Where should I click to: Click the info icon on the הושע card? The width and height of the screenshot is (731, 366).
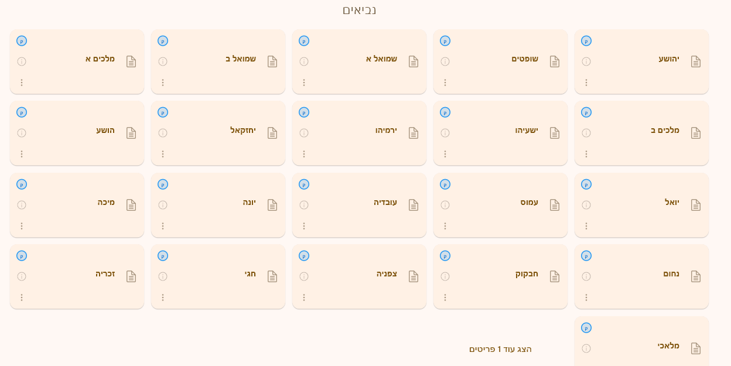pos(22,133)
